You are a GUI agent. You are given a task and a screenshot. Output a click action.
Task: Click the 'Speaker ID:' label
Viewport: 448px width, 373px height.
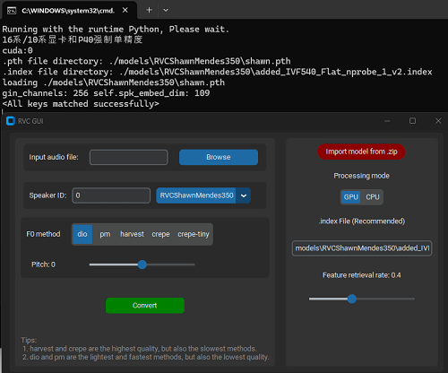47,195
